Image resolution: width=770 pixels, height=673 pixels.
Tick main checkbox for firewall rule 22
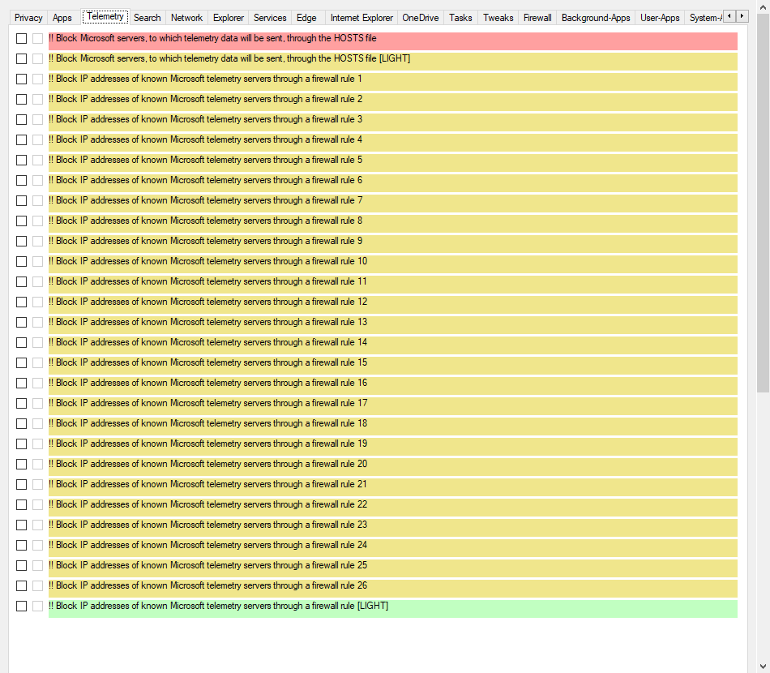tap(22, 504)
